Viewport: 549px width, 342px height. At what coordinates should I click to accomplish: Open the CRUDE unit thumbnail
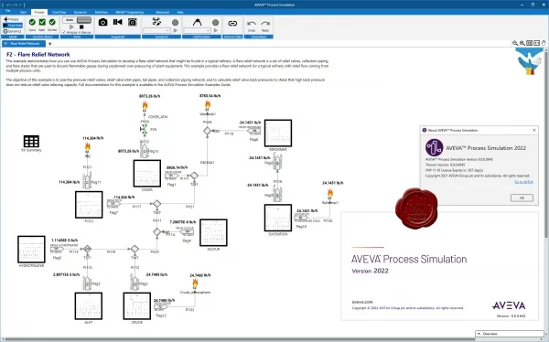pyautogui.click(x=137, y=306)
